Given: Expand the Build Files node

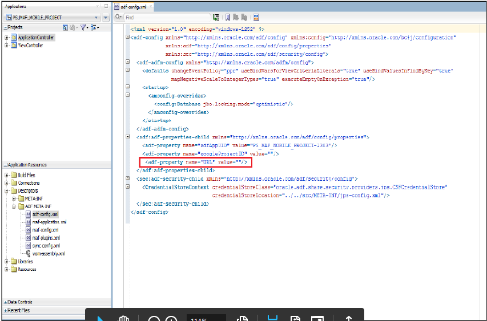Looking at the screenshot, I should click(6, 175).
